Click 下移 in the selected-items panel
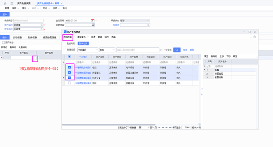This screenshot has width=273, height=147. 229,56
